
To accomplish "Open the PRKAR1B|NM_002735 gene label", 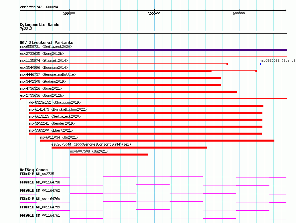I will [37, 174].
